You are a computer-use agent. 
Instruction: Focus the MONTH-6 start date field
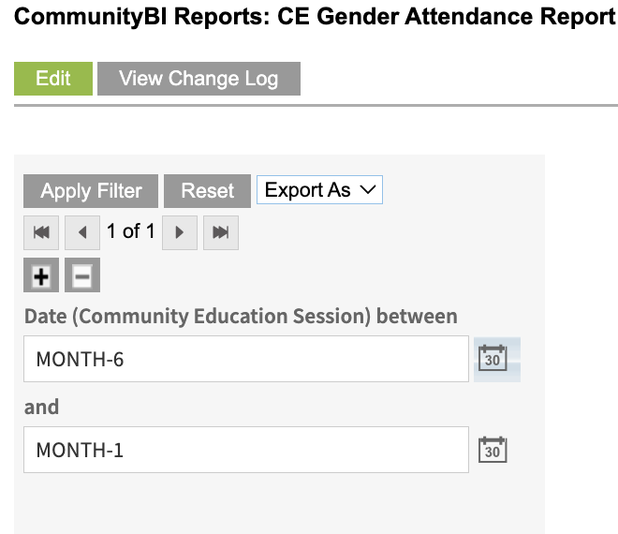246,359
